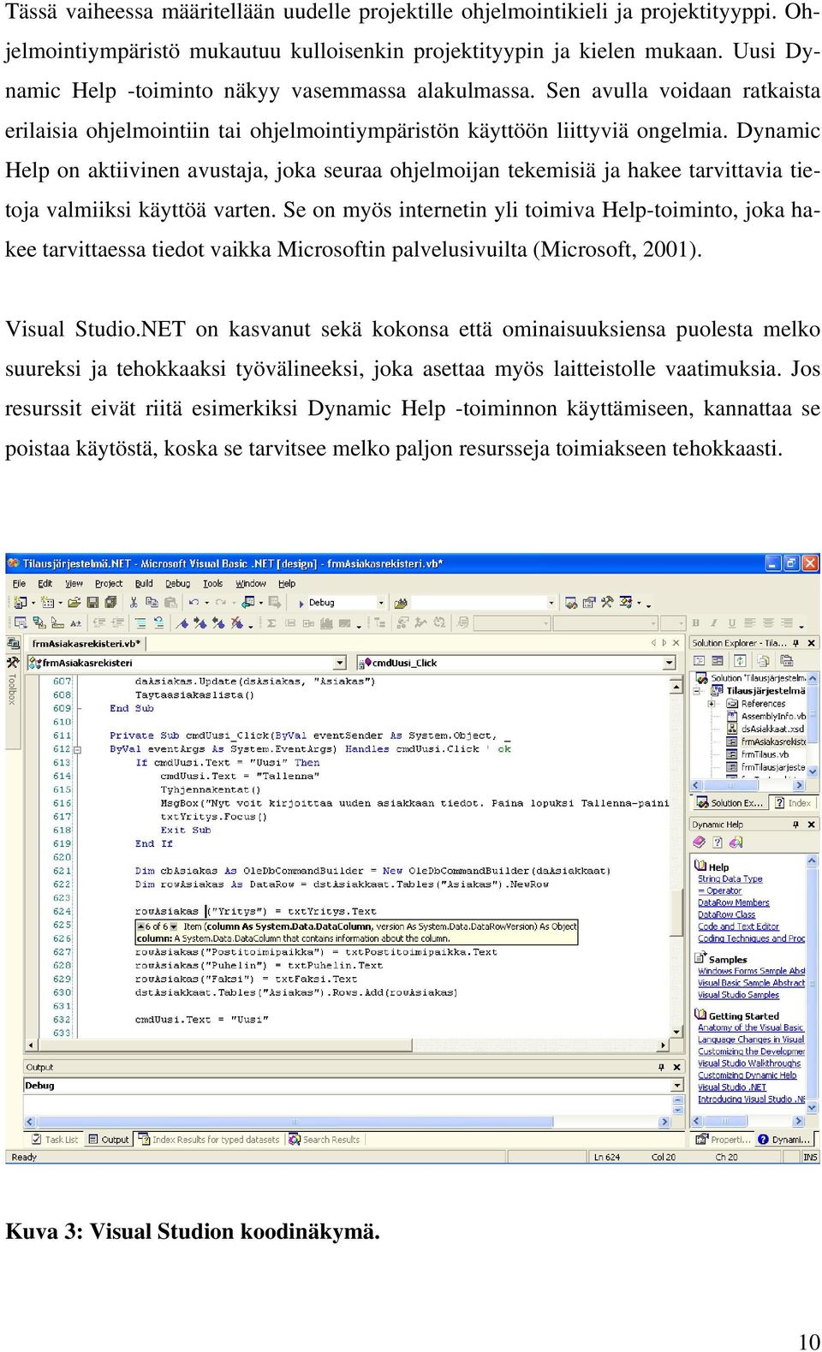Open the Debug solution configuration dropdown
This screenshot has width=822, height=1352.
(381, 603)
